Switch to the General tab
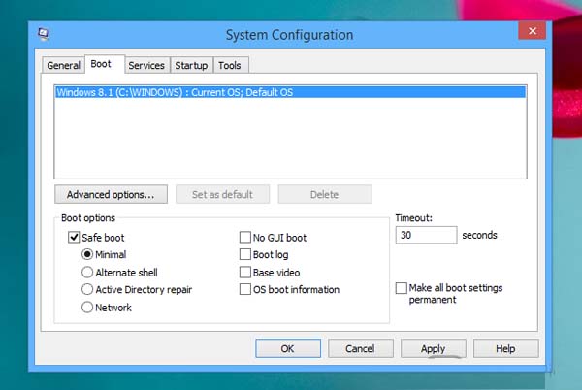 (64, 65)
